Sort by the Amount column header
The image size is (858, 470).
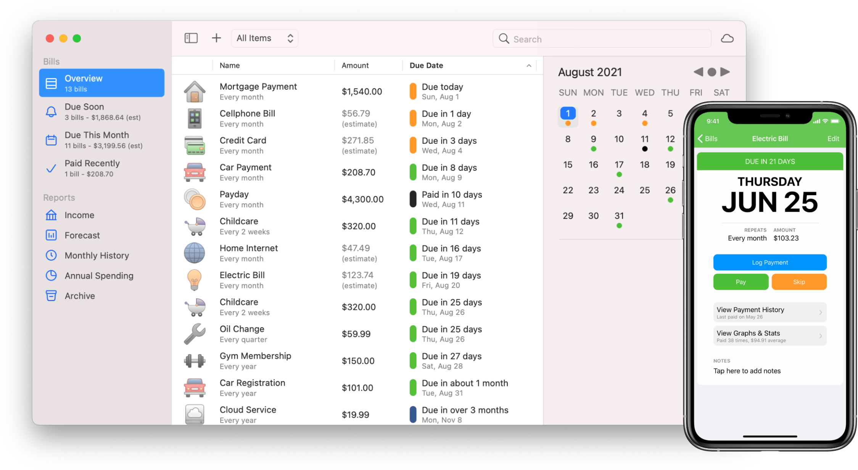point(368,66)
